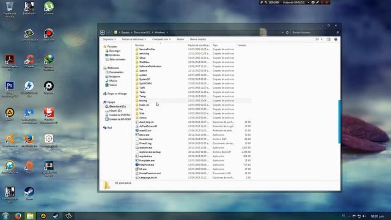Open Steam from the taskbar
Image resolution: width=391 pixels, height=220 pixels.
click(x=56, y=216)
